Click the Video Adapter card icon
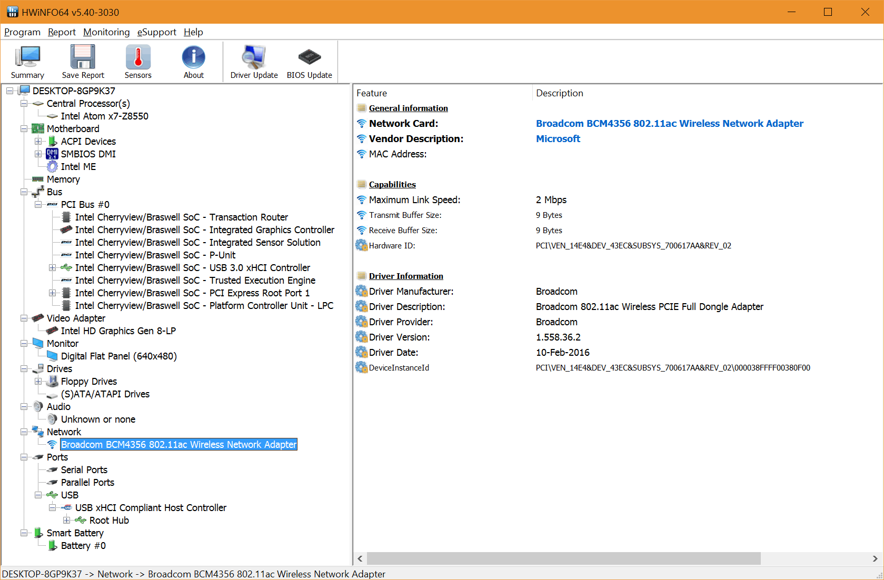The height and width of the screenshot is (580, 884). [38, 318]
